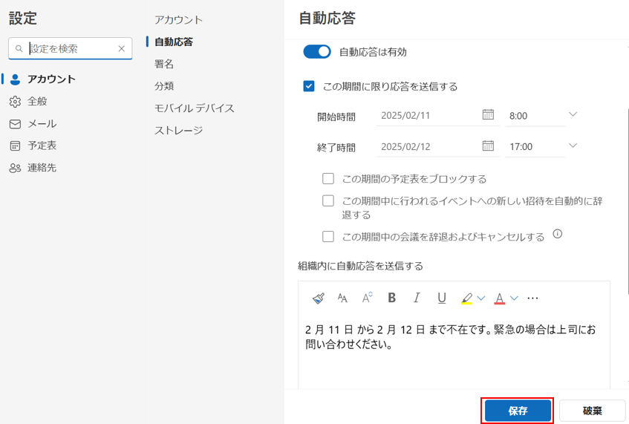Click the 終了時間 label
The width and height of the screenshot is (629, 424).
pos(336,148)
